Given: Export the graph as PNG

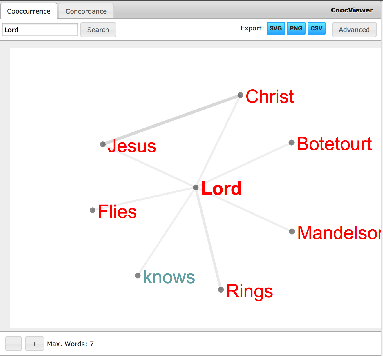Looking at the screenshot, I should pyautogui.click(x=296, y=28).
